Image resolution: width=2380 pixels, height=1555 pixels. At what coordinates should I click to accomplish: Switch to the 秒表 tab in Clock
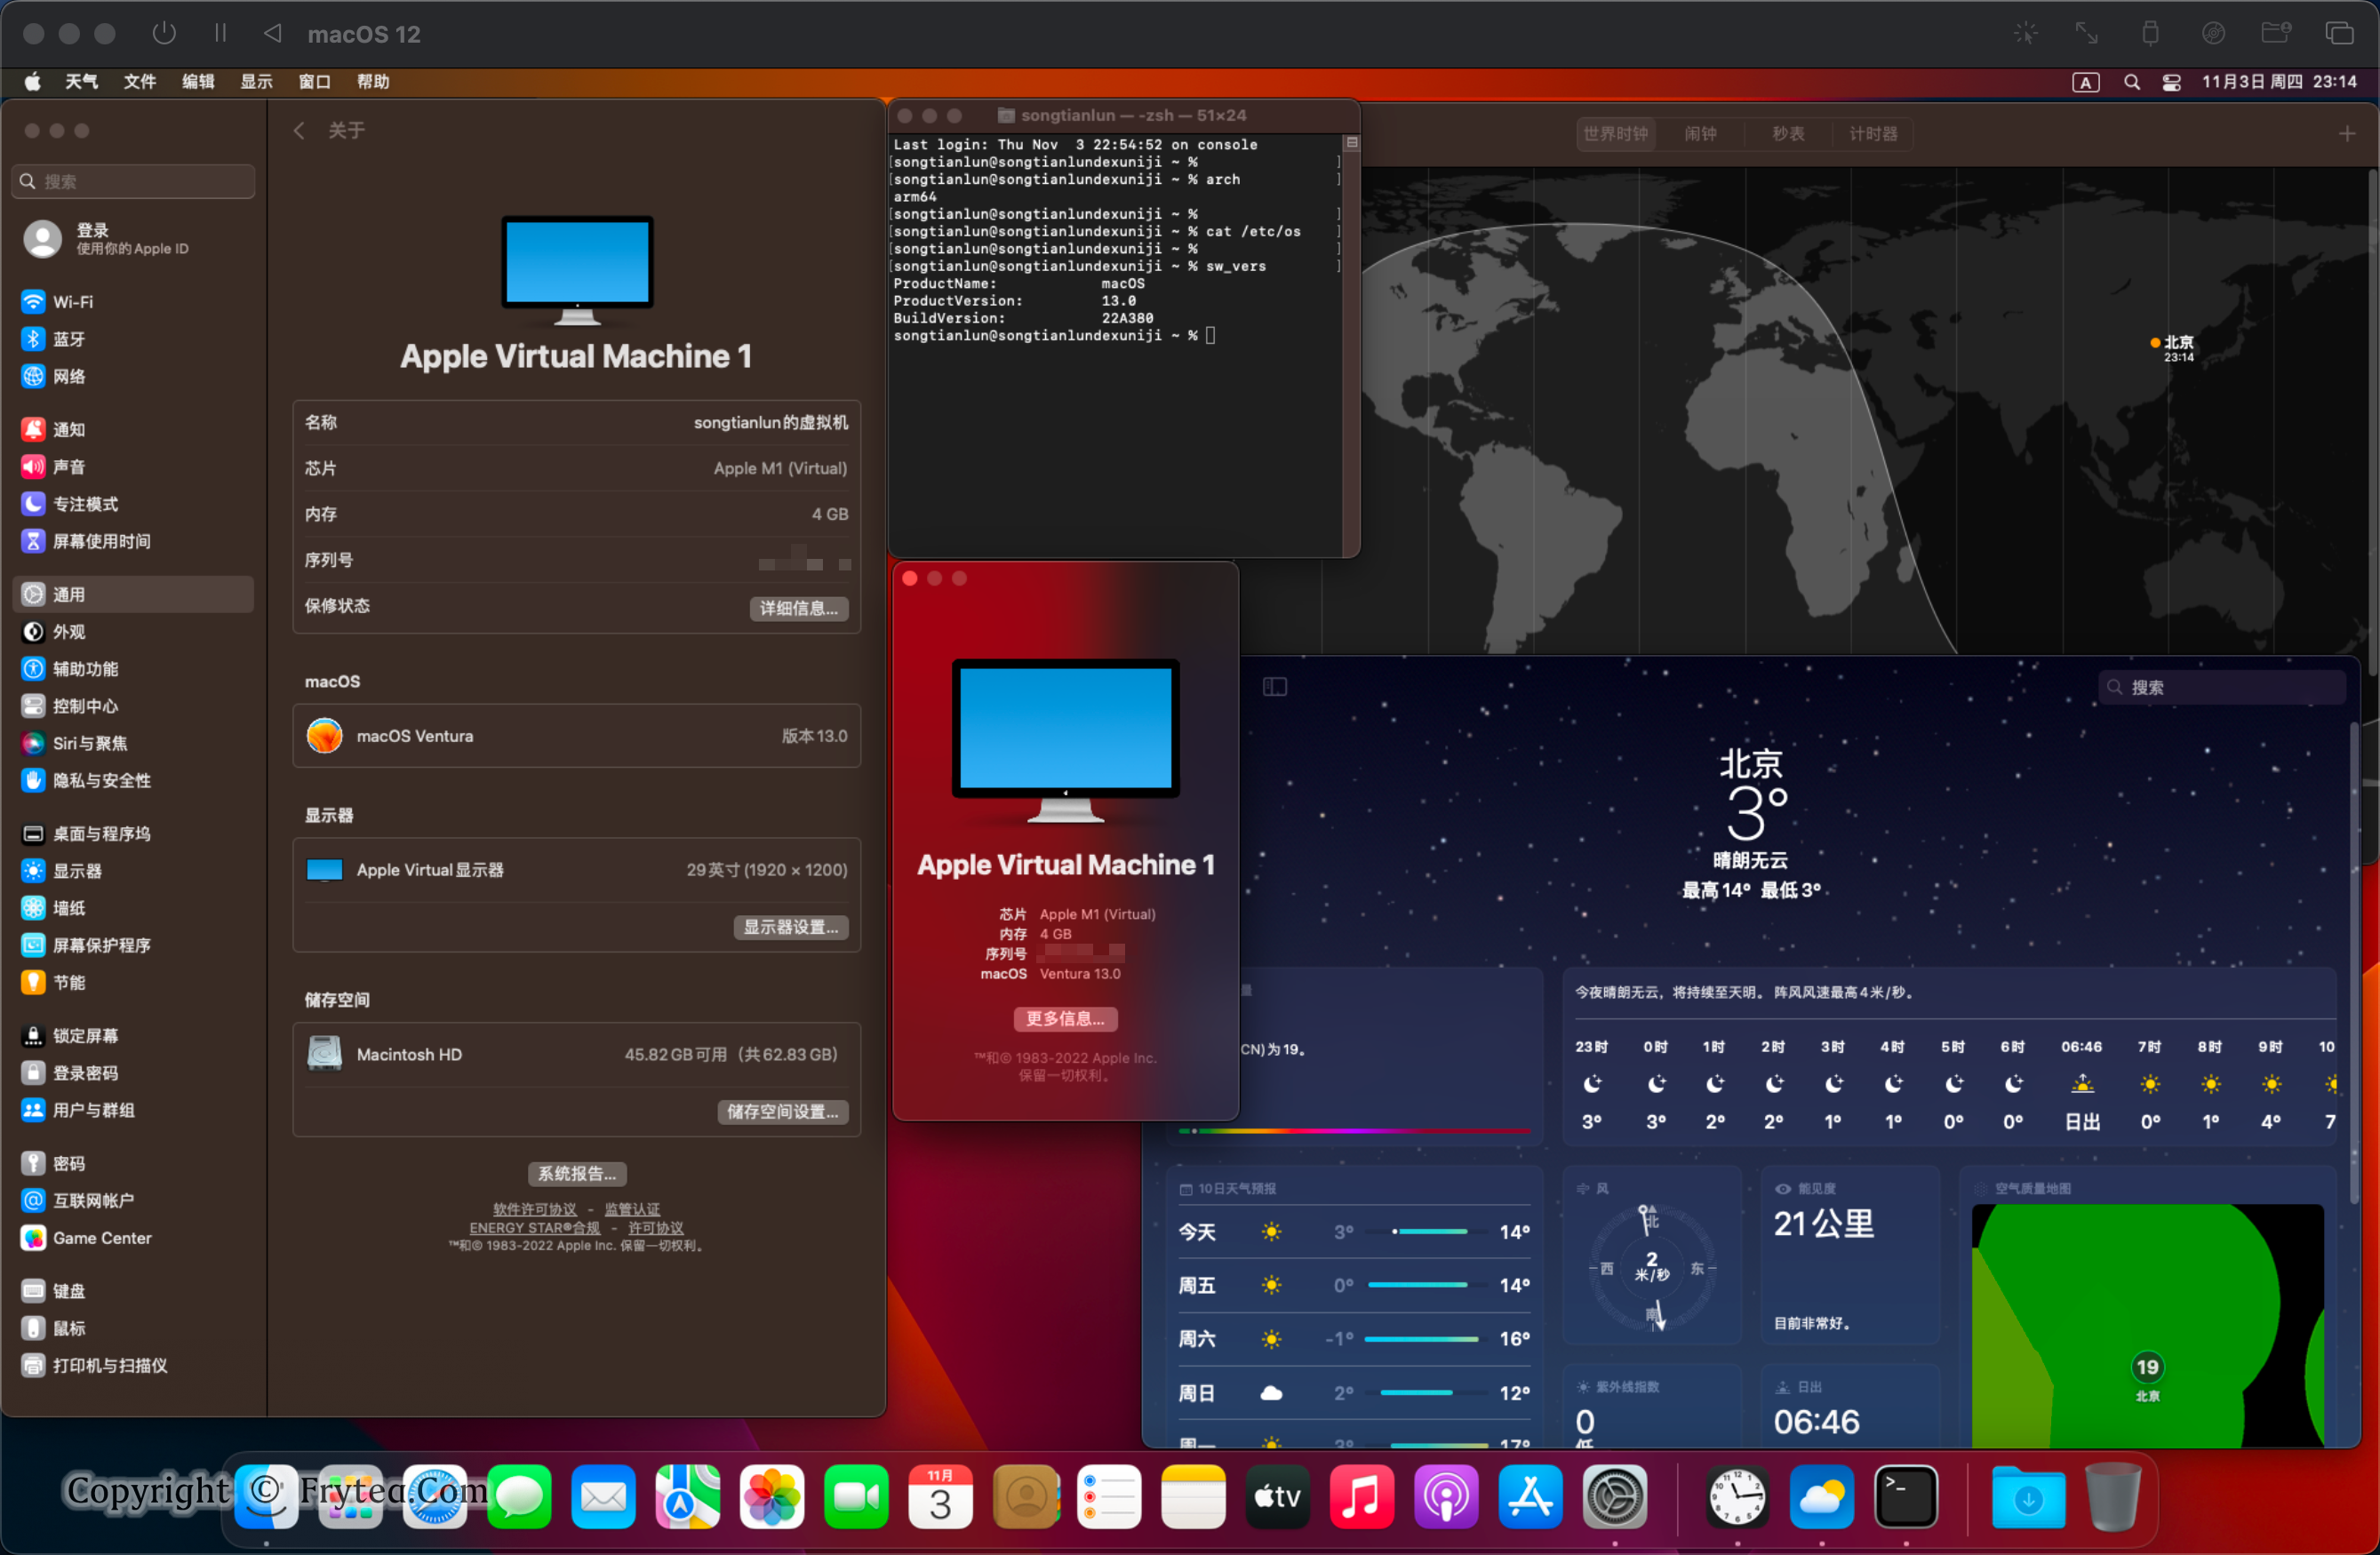(x=1787, y=134)
